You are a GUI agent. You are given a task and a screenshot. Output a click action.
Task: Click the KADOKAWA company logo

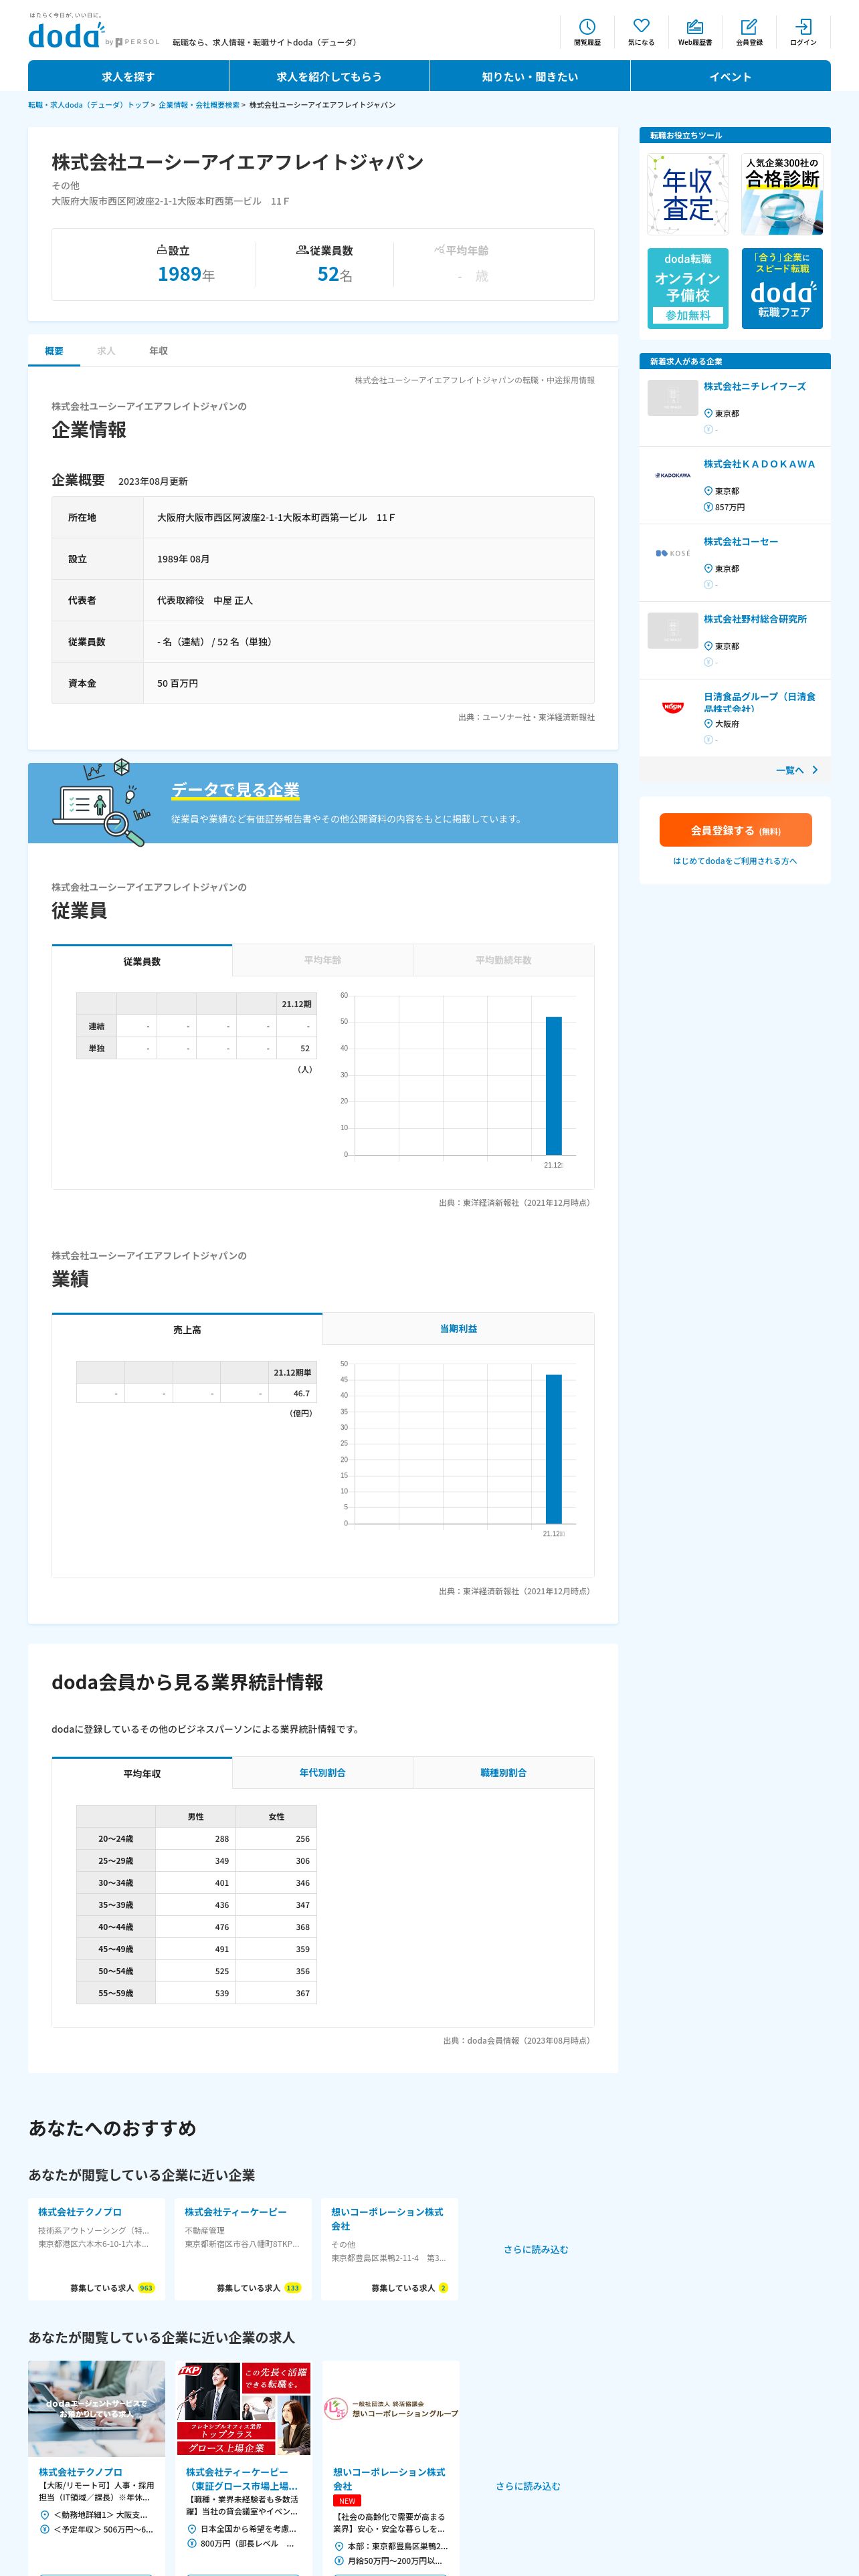tap(672, 476)
